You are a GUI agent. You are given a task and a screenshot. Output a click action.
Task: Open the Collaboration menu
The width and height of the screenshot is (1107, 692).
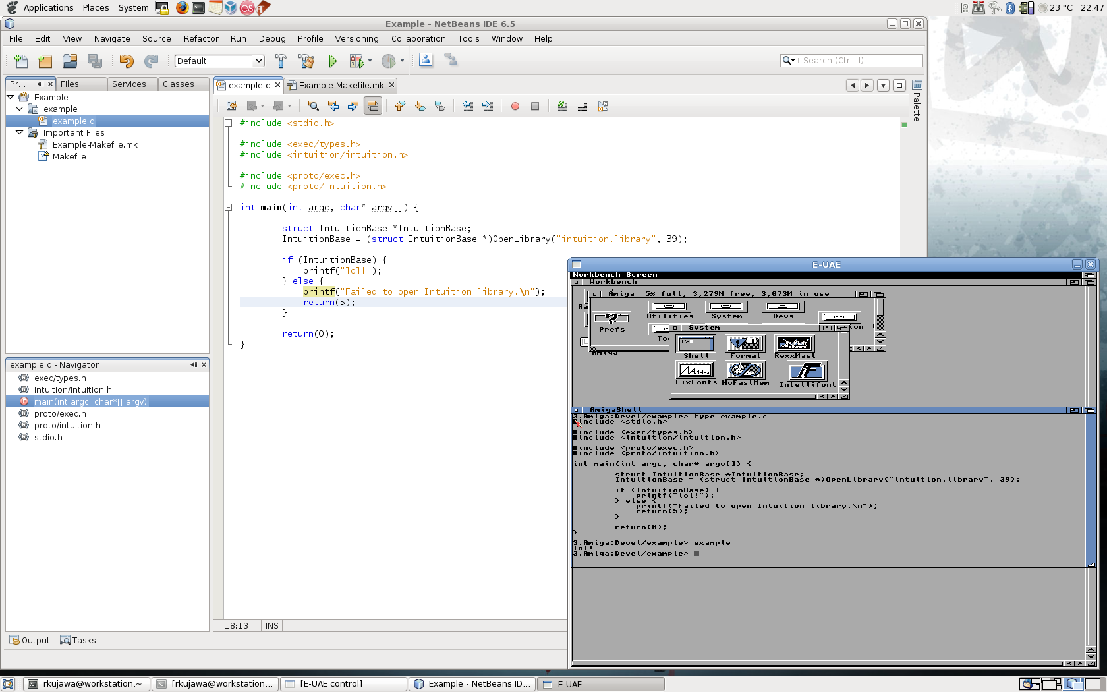pyautogui.click(x=418, y=39)
